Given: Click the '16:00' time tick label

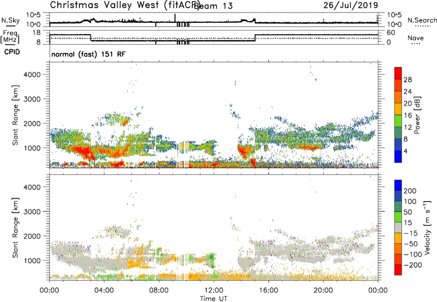Looking at the screenshot, I should click(x=268, y=291).
